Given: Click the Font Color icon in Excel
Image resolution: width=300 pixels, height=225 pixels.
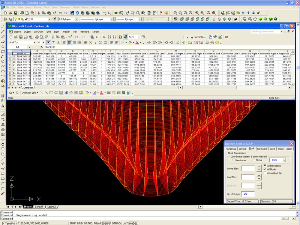Looking at the screenshot, I should point(102,93).
